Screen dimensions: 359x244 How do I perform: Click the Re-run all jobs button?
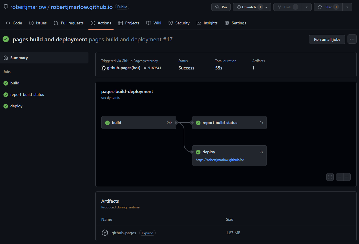pyautogui.click(x=327, y=39)
